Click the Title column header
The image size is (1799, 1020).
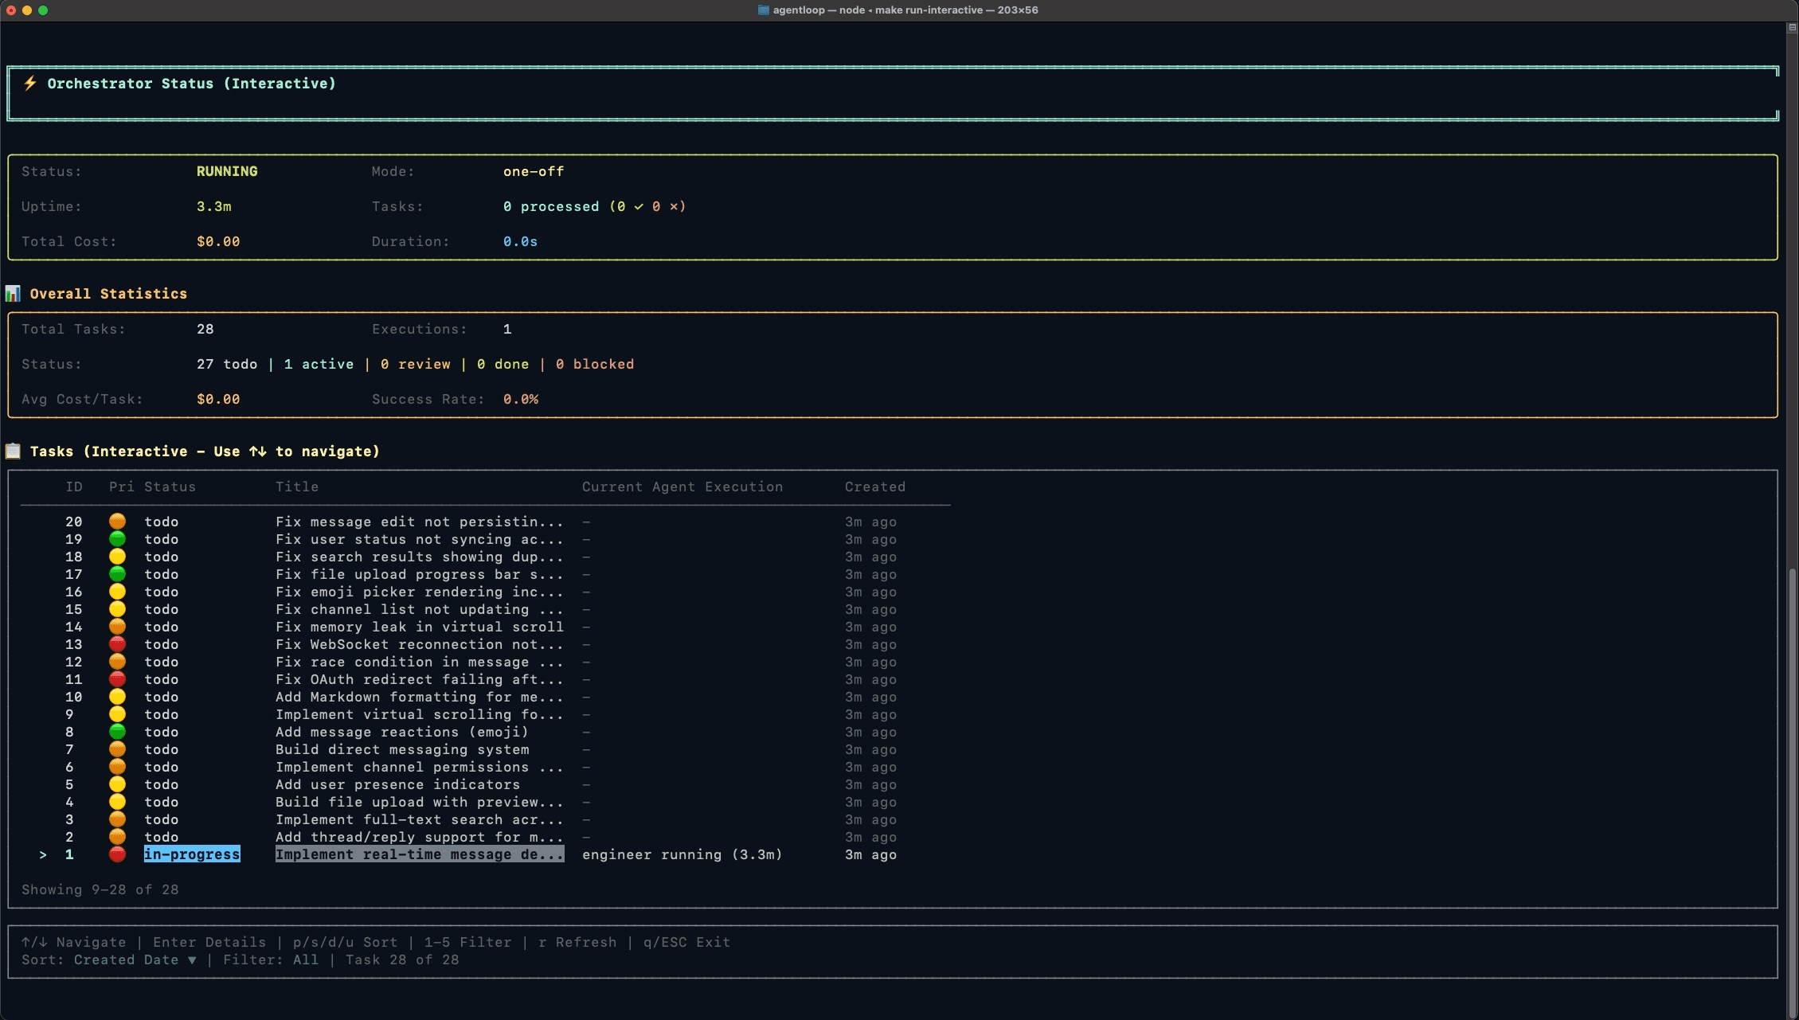[297, 487]
